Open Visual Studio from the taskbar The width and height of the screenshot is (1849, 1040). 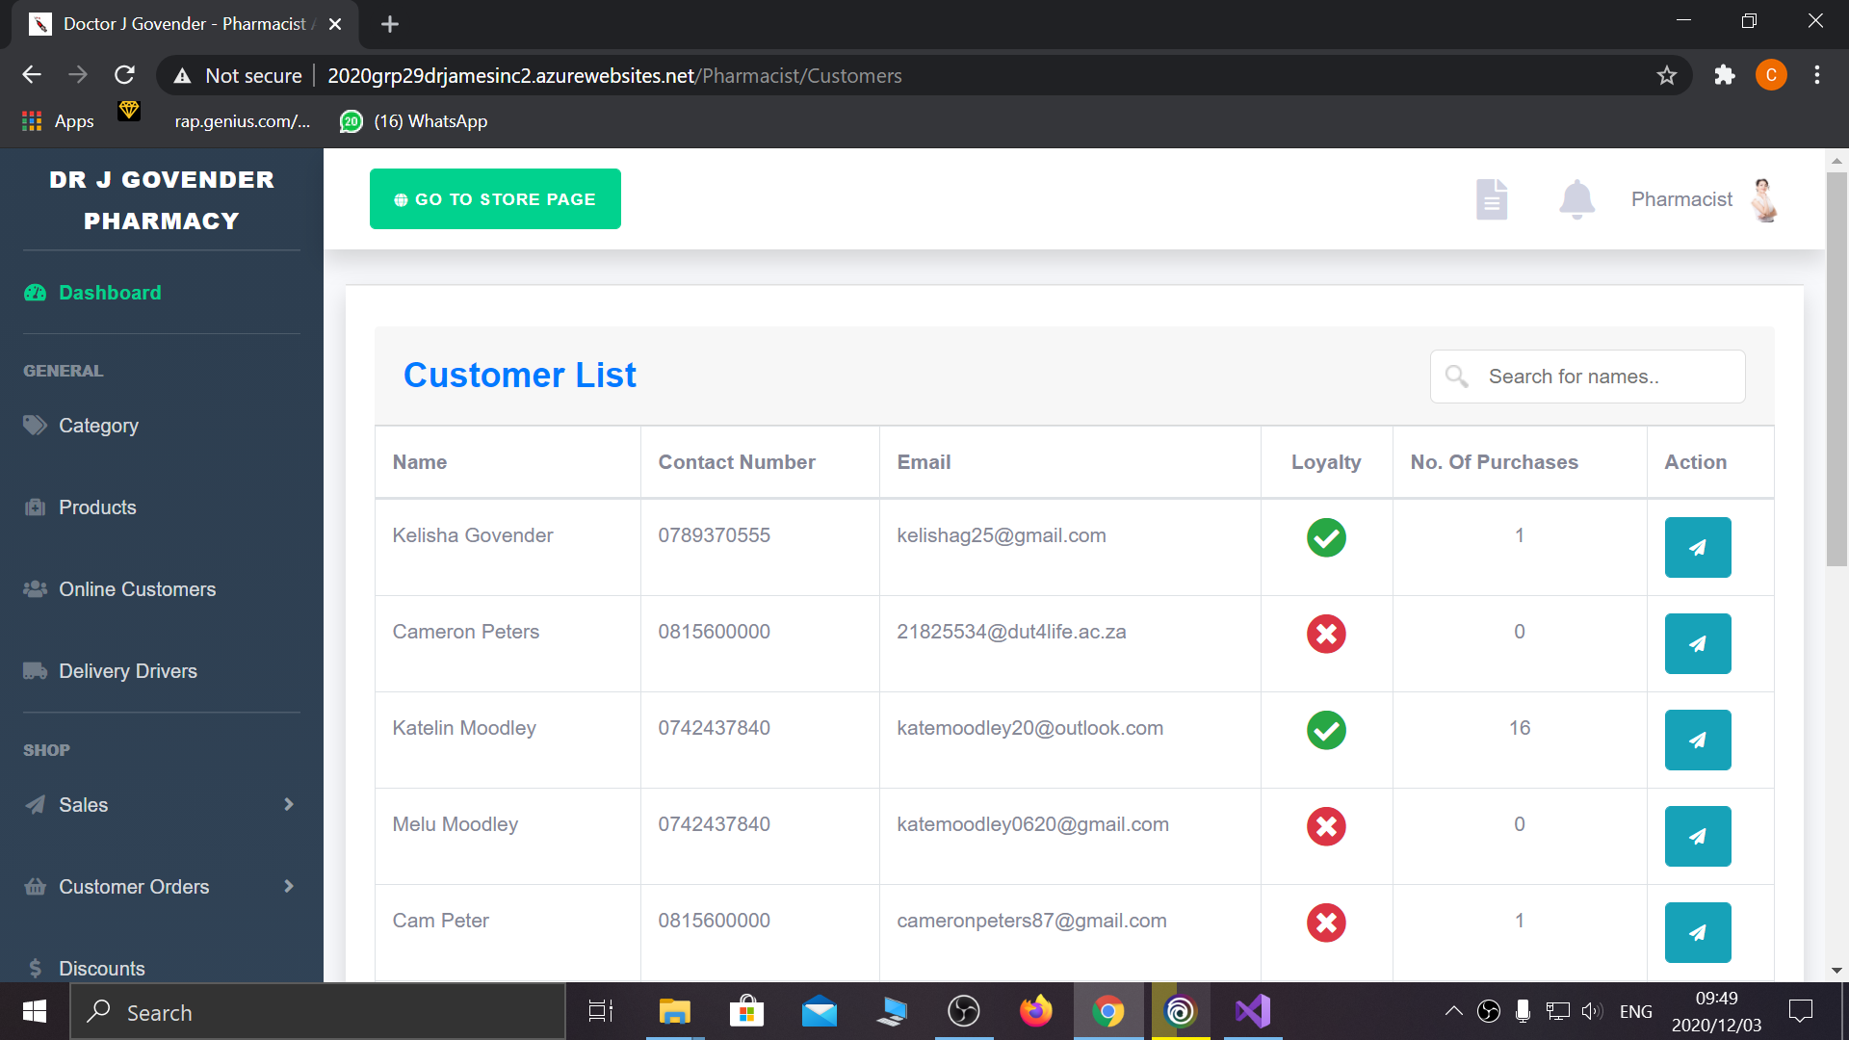click(x=1253, y=1011)
